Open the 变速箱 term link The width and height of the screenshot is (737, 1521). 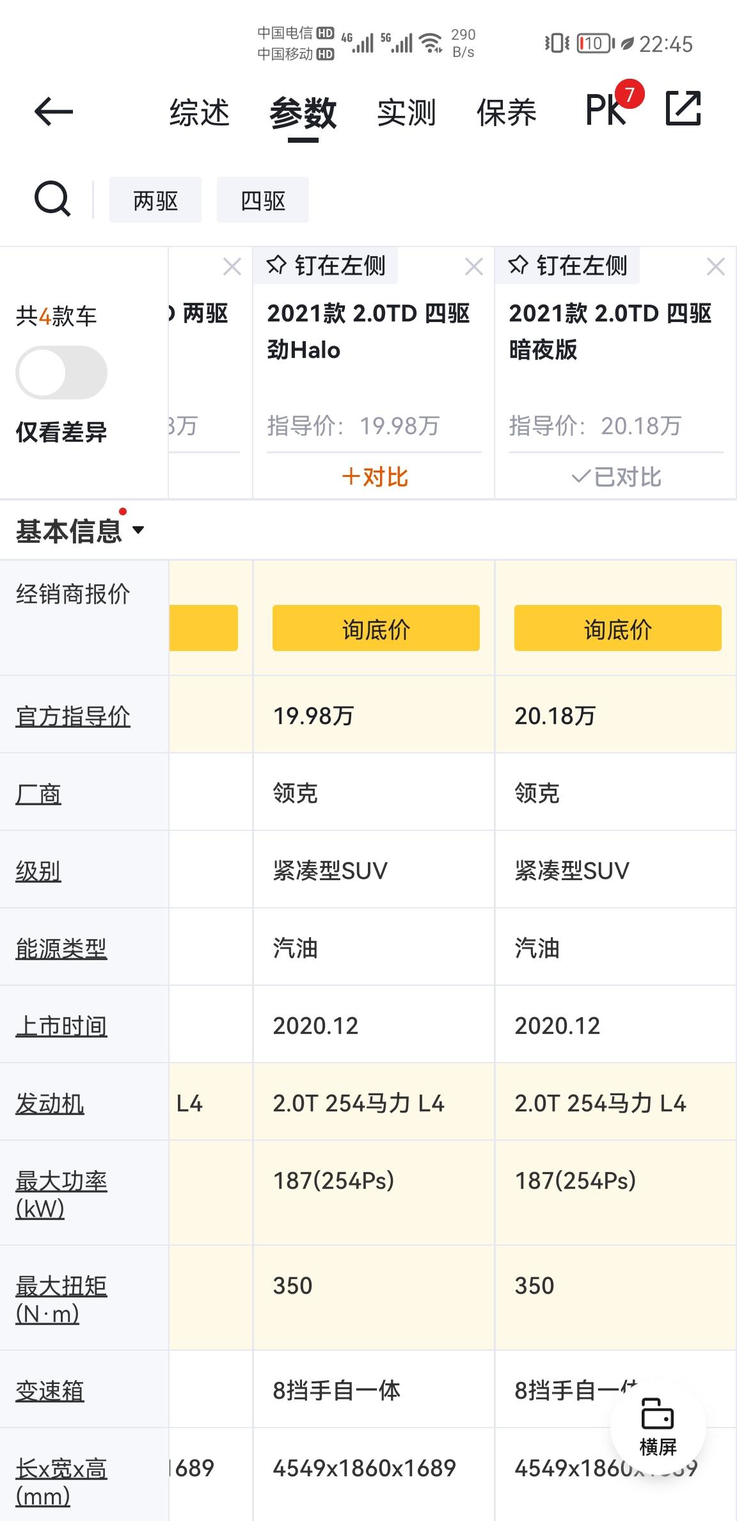[x=50, y=1390]
